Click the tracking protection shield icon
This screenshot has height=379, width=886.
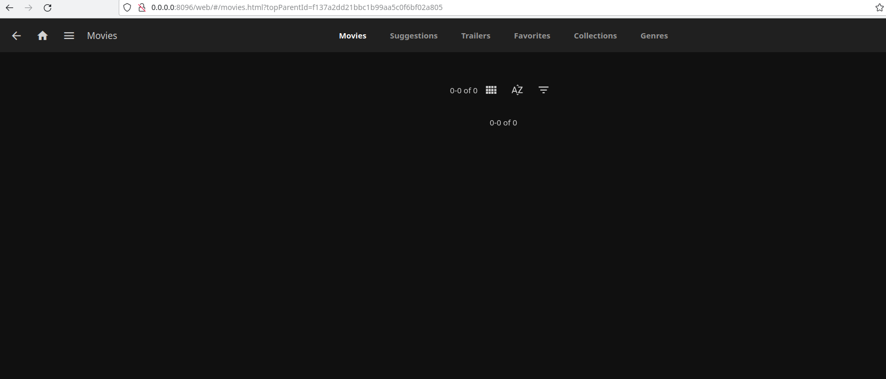coord(127,8)
